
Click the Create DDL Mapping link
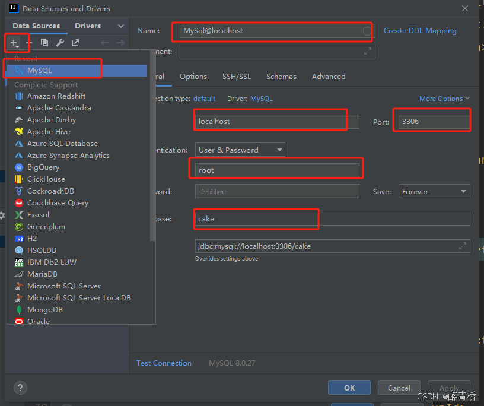[420, 30]
